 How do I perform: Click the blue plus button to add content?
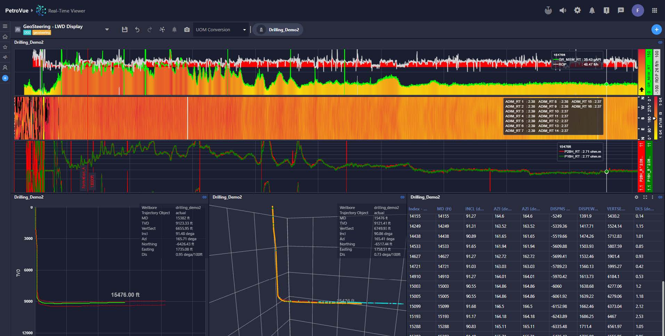[x=656, y=30]
